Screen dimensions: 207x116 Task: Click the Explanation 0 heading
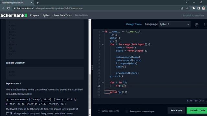click(x=13, y=83)
